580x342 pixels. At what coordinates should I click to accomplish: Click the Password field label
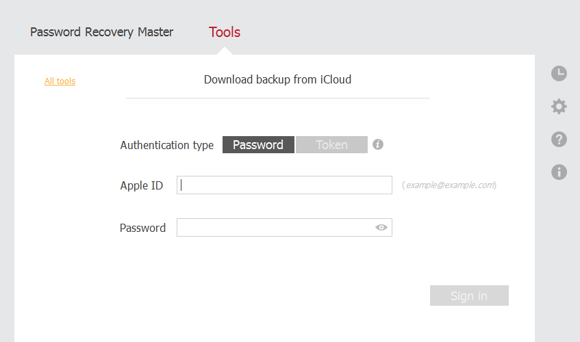pos(143,228)
